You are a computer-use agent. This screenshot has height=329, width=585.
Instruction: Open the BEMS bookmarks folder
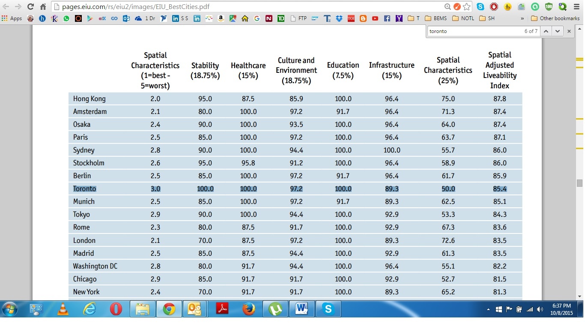click(x=436, y=18)
